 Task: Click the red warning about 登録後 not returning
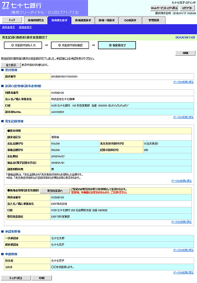99,192
